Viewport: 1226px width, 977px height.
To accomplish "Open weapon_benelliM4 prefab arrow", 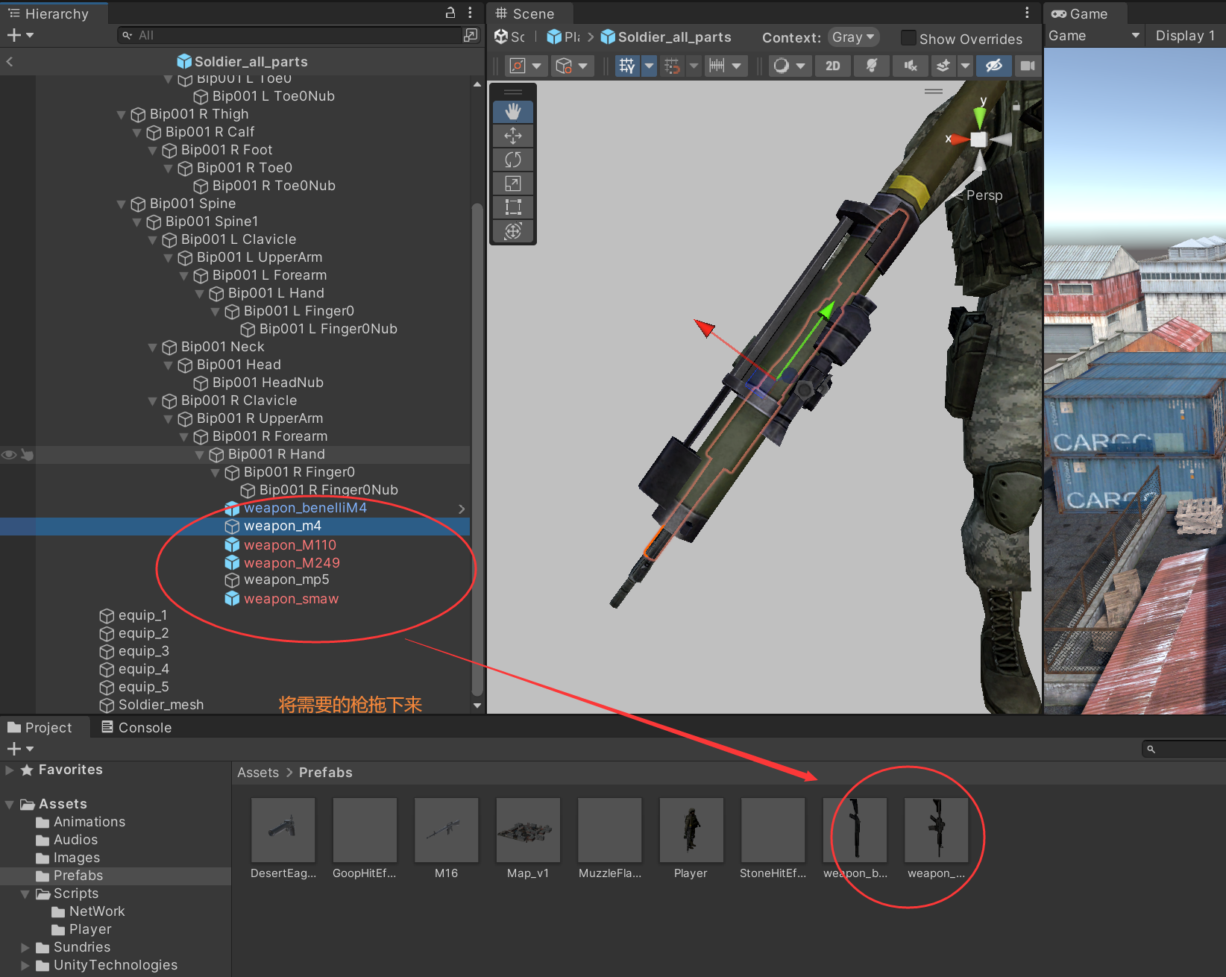I will 462,509.
